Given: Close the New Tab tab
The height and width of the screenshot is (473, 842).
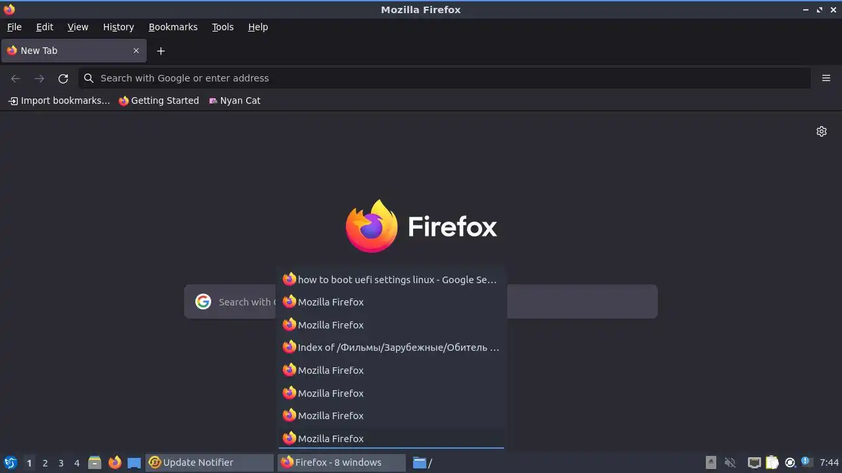Looking at the screenshot, I should tap(136, 51).
